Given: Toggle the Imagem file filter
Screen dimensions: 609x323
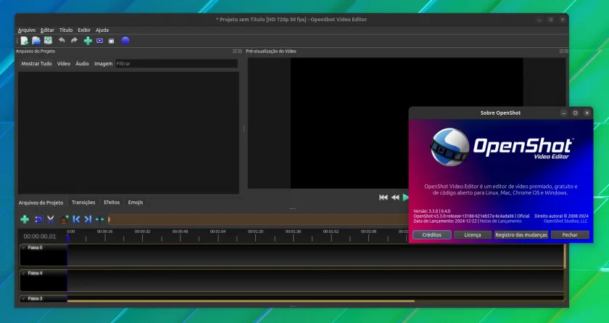Looking at the screenshot, I should [103, 63].
